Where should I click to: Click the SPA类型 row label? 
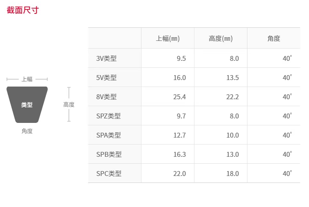pyautogui.click(x=108, y=135)
